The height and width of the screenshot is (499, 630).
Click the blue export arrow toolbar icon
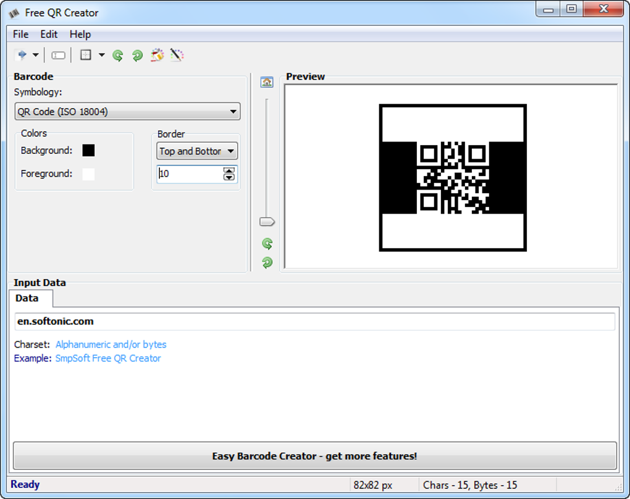(x=22, y=54)
